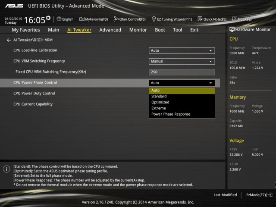The height and width of the screenshot is (207, 276).
Task: Switch to the Tool tab
Action: [x=177, y=30]
